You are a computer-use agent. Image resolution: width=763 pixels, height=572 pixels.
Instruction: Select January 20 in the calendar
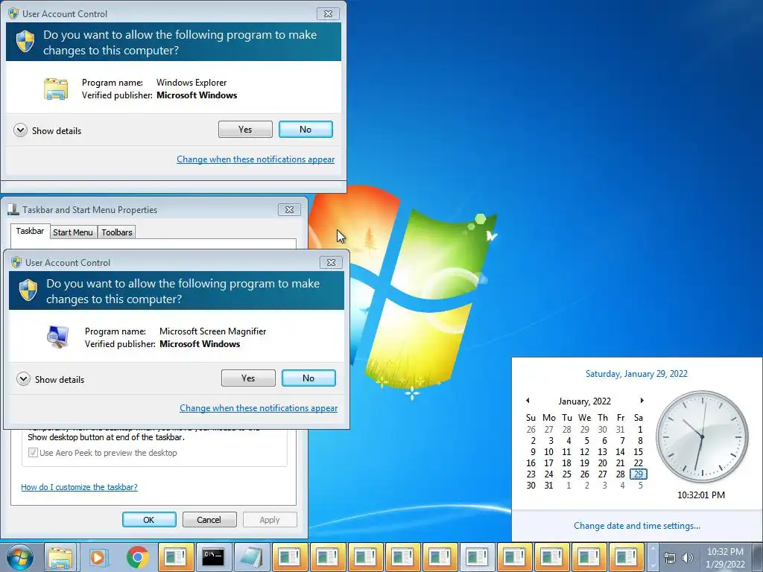pyautogui.click(x=602, y=463)
